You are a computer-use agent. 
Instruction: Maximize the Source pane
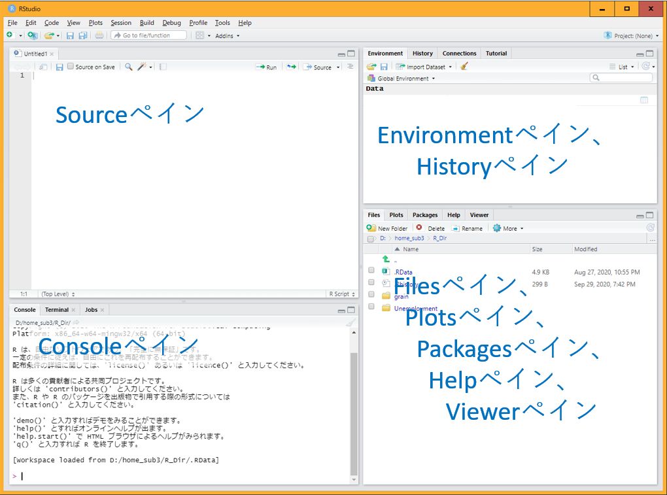[x=351, y=54]
